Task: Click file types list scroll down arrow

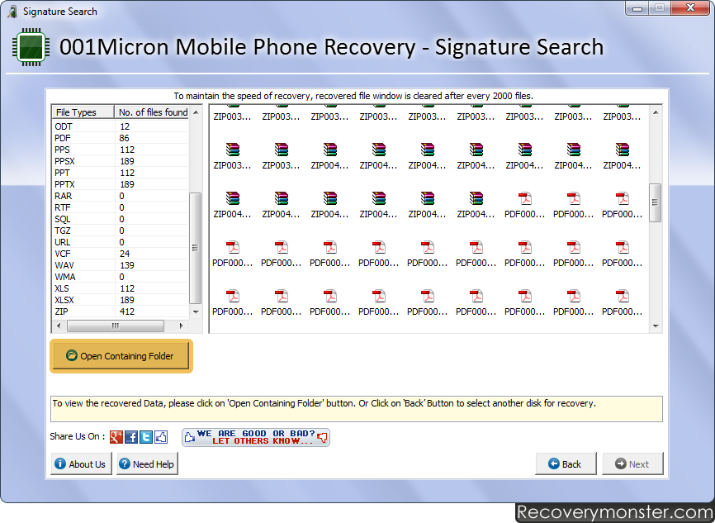Action: 196,312
